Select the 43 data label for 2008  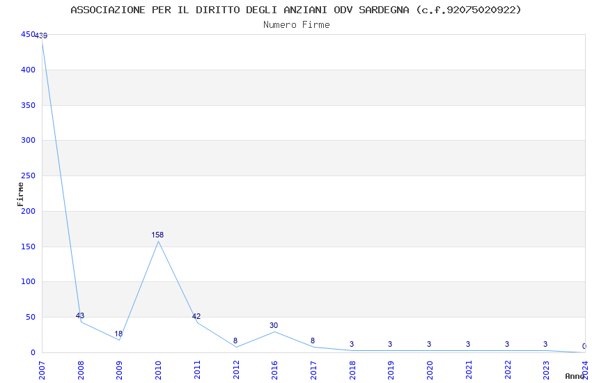click(80, 315)
